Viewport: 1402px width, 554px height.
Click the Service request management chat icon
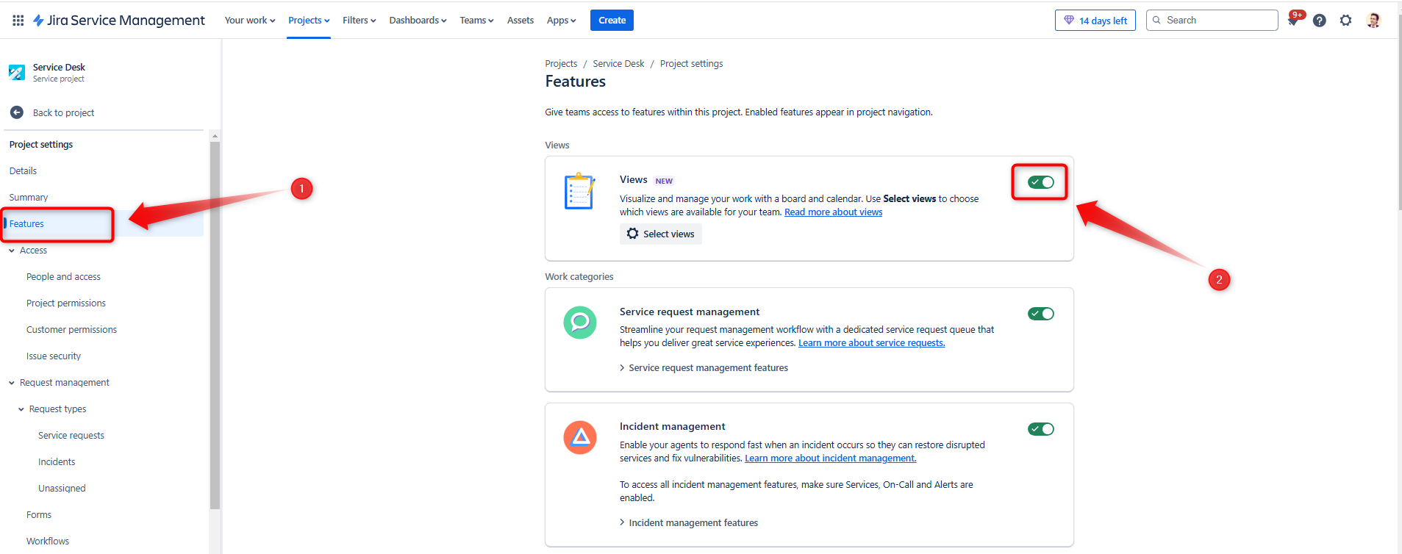point(580,323)
